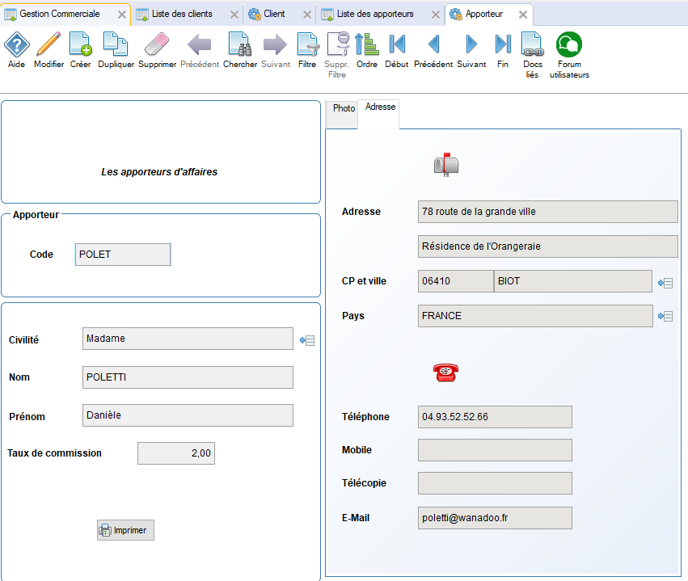
Task: Duplicate the record with Dupliquer
Action: (x=116, y=44)
